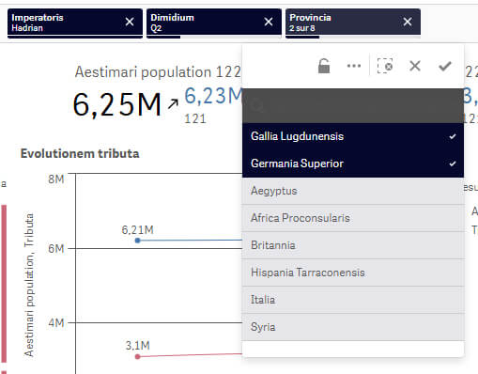The width and height of the screenshot is (478, 374).
Task: Remove the Provincia selection chip
Action: [x=408, y=22]
